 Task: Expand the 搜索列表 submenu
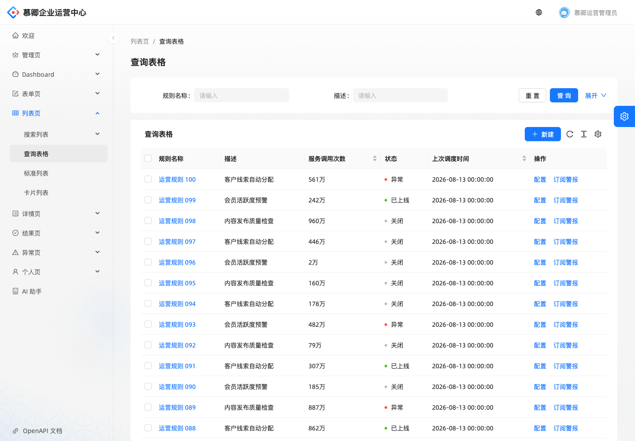pyautogui.click(x=59, y=135)
